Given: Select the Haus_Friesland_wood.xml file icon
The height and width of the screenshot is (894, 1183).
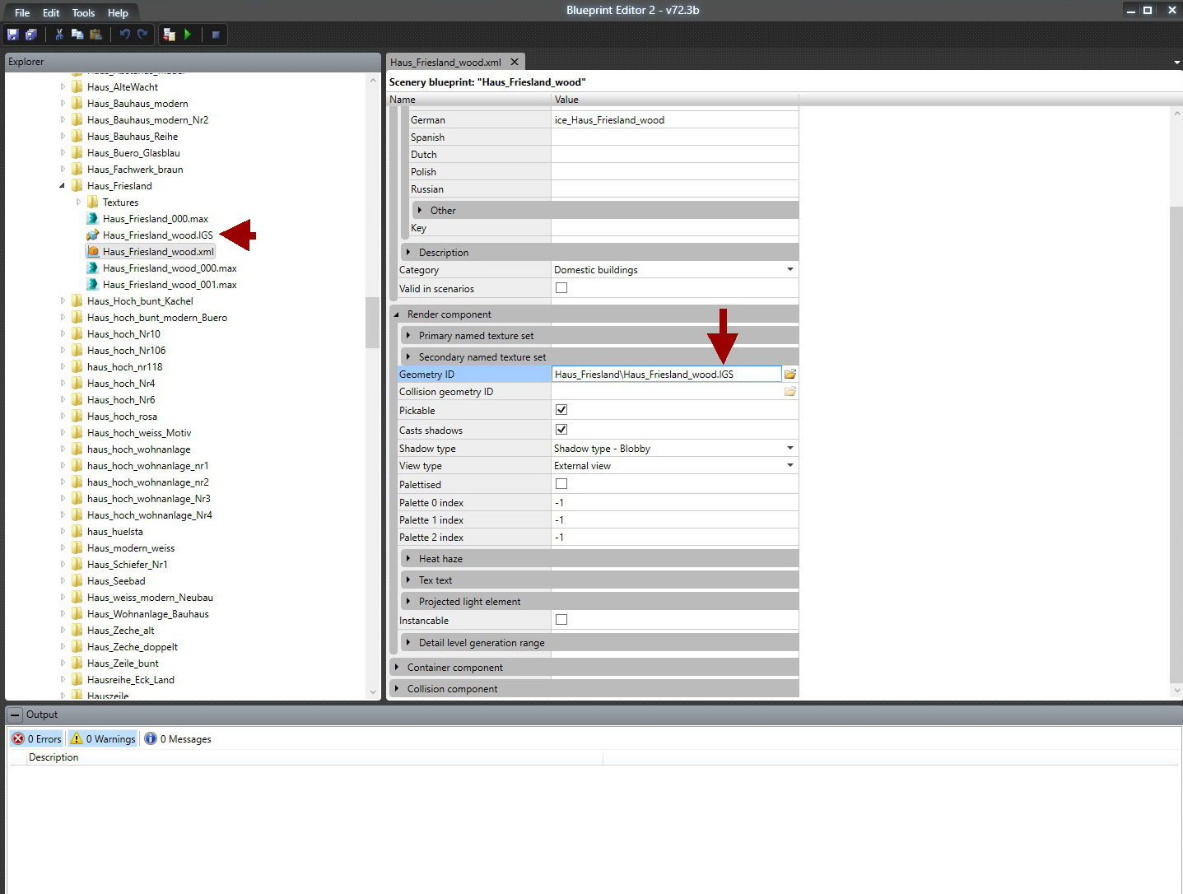Looking at the screenshot, I should pyautogui.click(x=93, y=252).
